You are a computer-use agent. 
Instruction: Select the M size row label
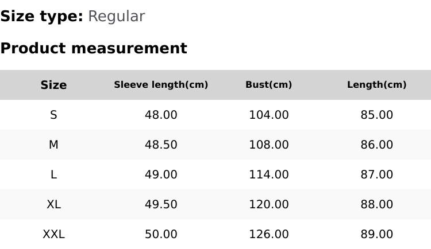point(53,145)
